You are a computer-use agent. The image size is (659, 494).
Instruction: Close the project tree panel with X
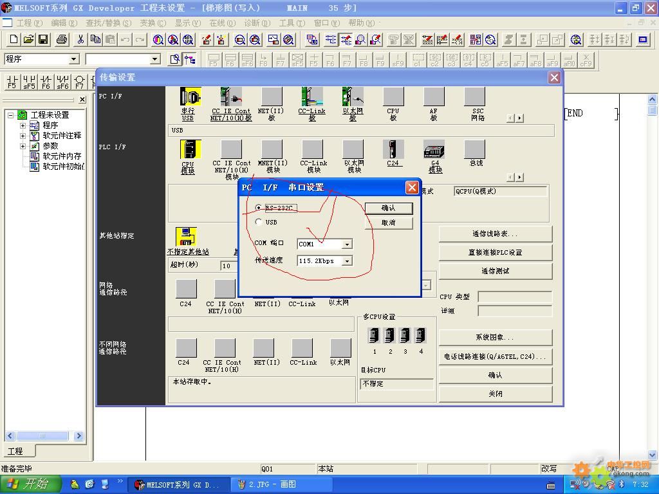[x=82, y=100]
